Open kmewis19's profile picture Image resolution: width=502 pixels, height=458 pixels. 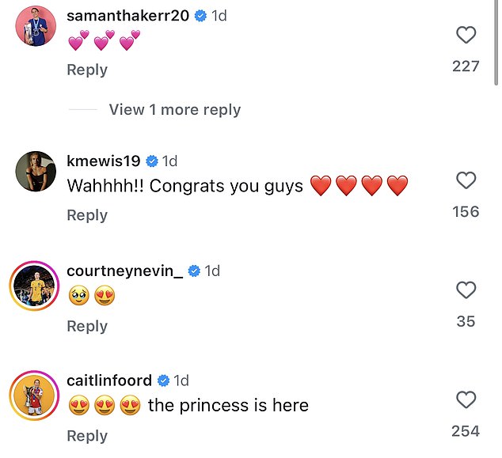(36, 171)
